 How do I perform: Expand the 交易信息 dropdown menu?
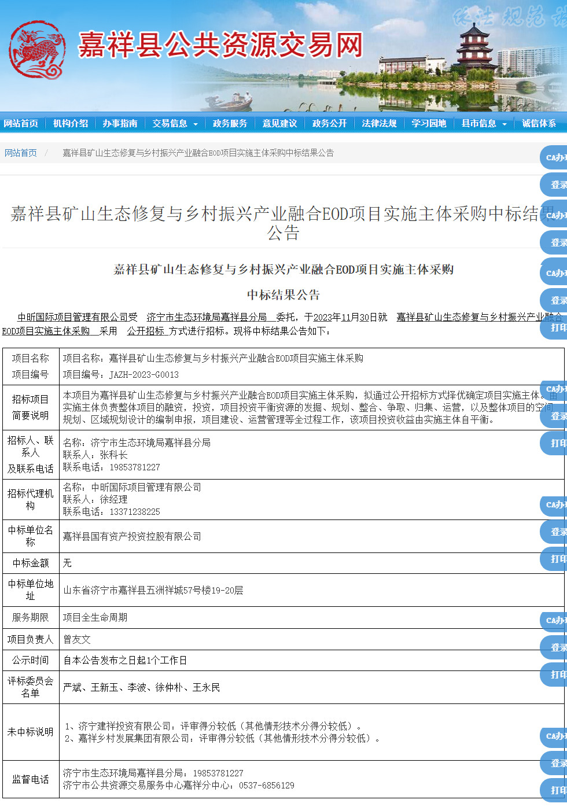pos(175,123)
